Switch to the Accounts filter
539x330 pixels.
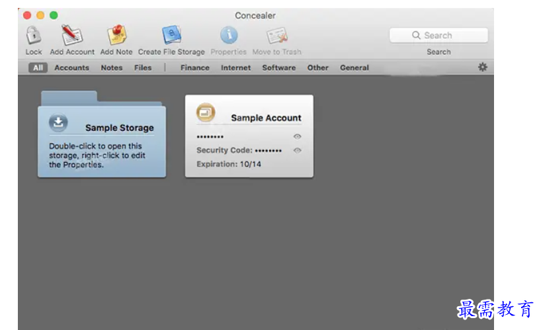click(x=71, y=67)
